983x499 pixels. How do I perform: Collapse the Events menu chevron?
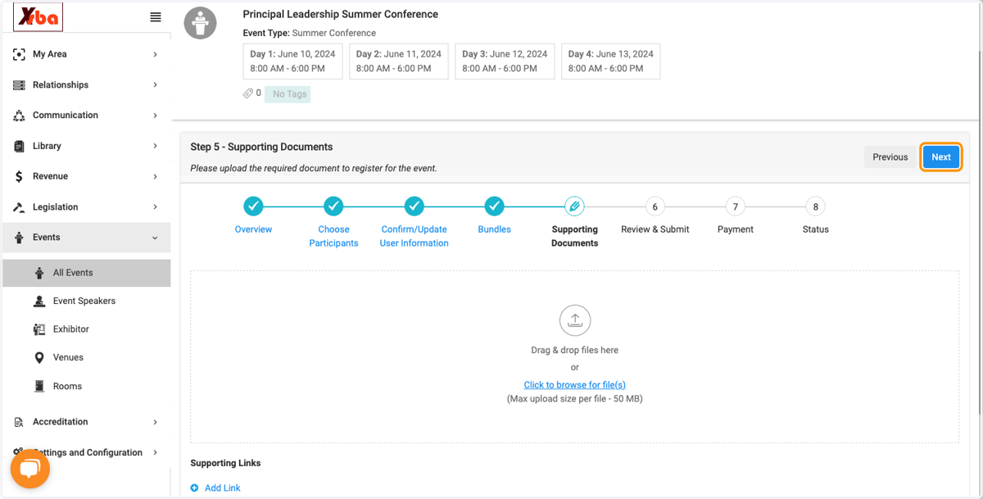point(156,238)
